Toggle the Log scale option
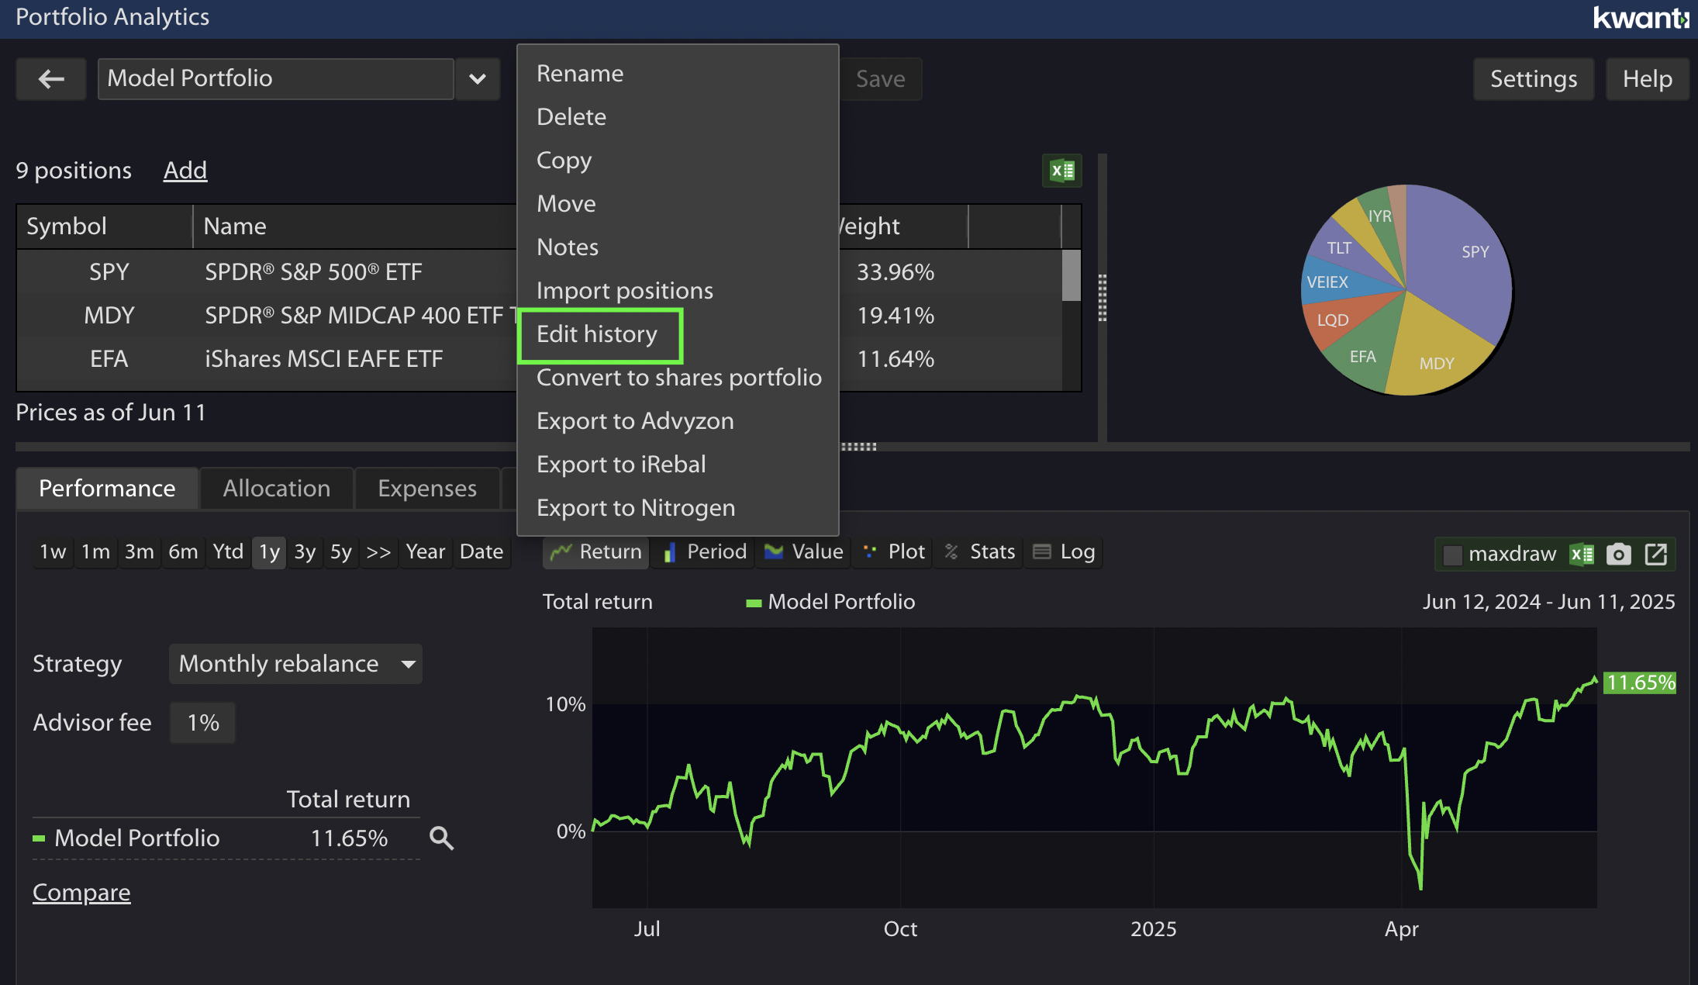The height and width of the screenshot is (985, 1698). tap(1064, 551)
